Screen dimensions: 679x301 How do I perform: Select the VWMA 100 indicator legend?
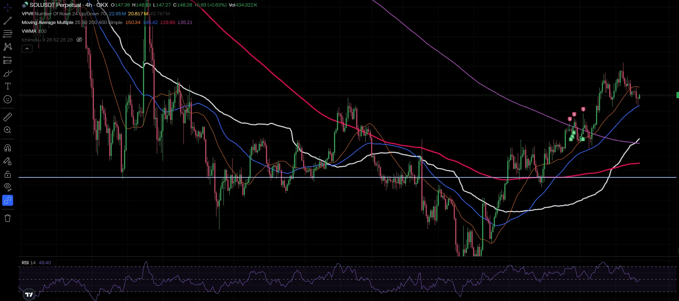pyautogui.click(x=34, y=31)
